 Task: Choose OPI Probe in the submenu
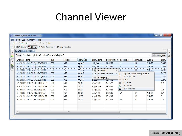(136, 86)
